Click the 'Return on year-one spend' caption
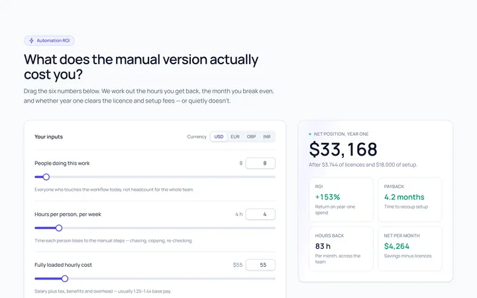Viewport: 477px width, 298px height. point(335,209)
